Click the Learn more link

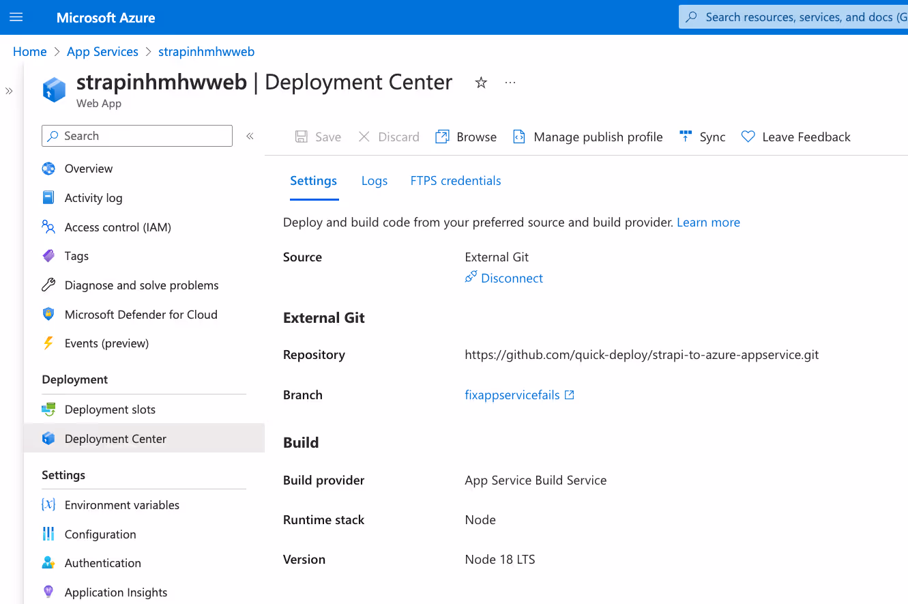click(x=708, y=222)
